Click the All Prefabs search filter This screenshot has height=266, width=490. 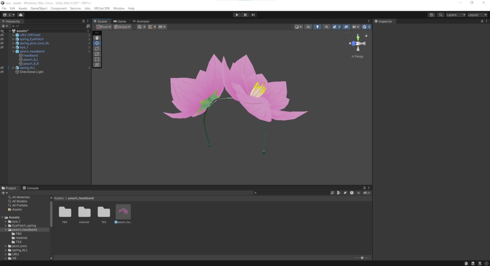[x=20, y=205]
